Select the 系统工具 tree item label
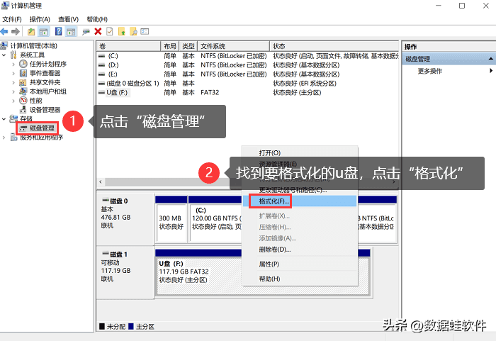The height and width of the screenshot is (341, 496). pos(33,55)
